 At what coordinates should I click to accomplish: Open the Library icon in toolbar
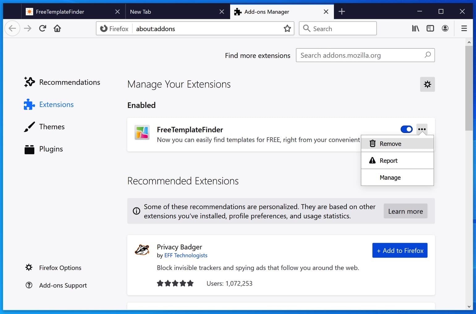click(x=415, y=28)
